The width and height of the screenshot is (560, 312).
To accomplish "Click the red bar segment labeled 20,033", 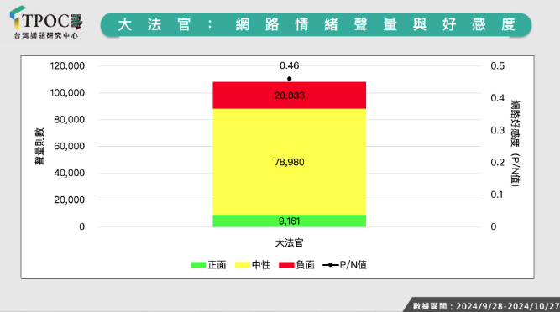I will click(x=290, y=96).
